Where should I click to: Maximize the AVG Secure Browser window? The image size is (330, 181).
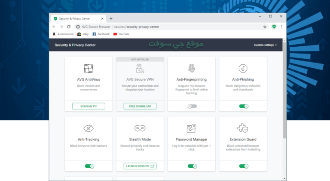click(271, 16)
